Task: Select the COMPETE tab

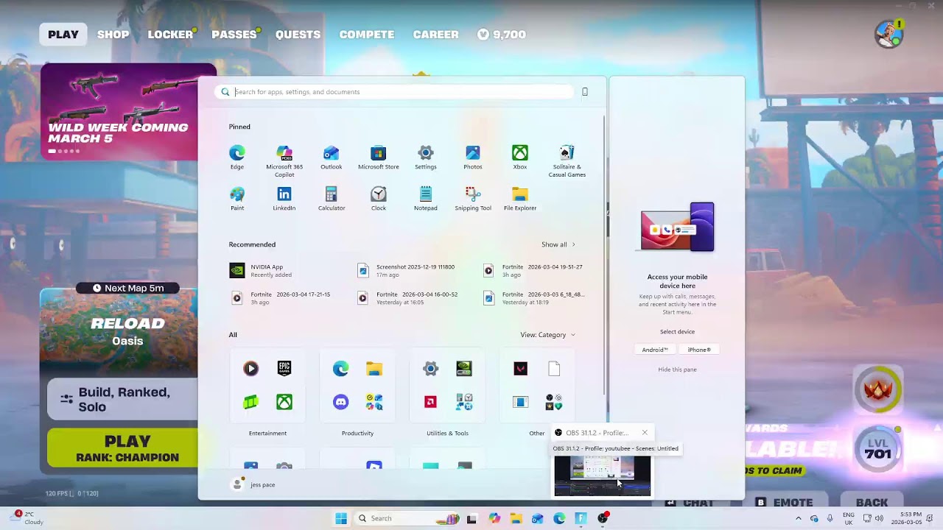Action: 367,35
